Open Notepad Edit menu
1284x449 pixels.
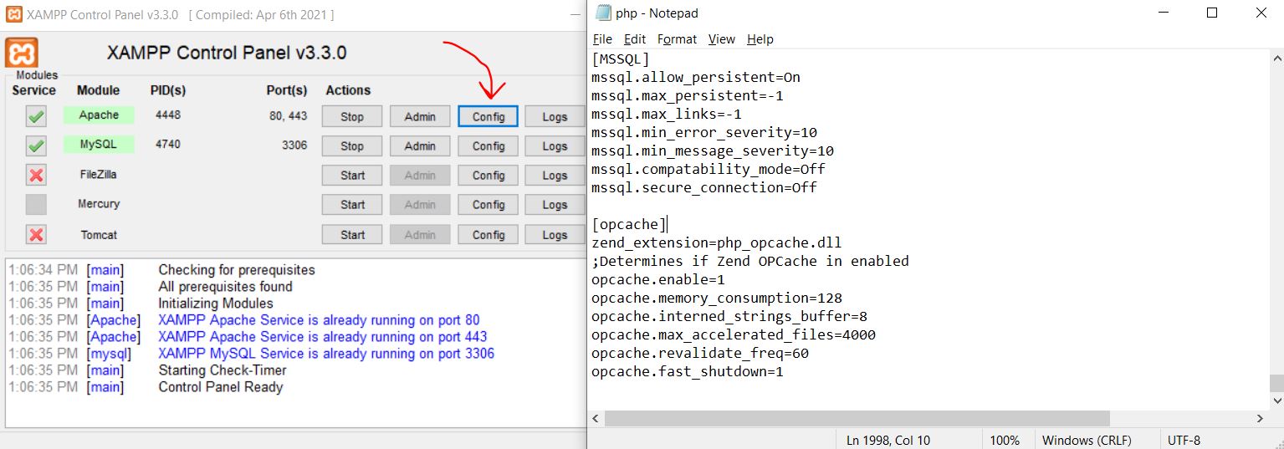(635, 39)
